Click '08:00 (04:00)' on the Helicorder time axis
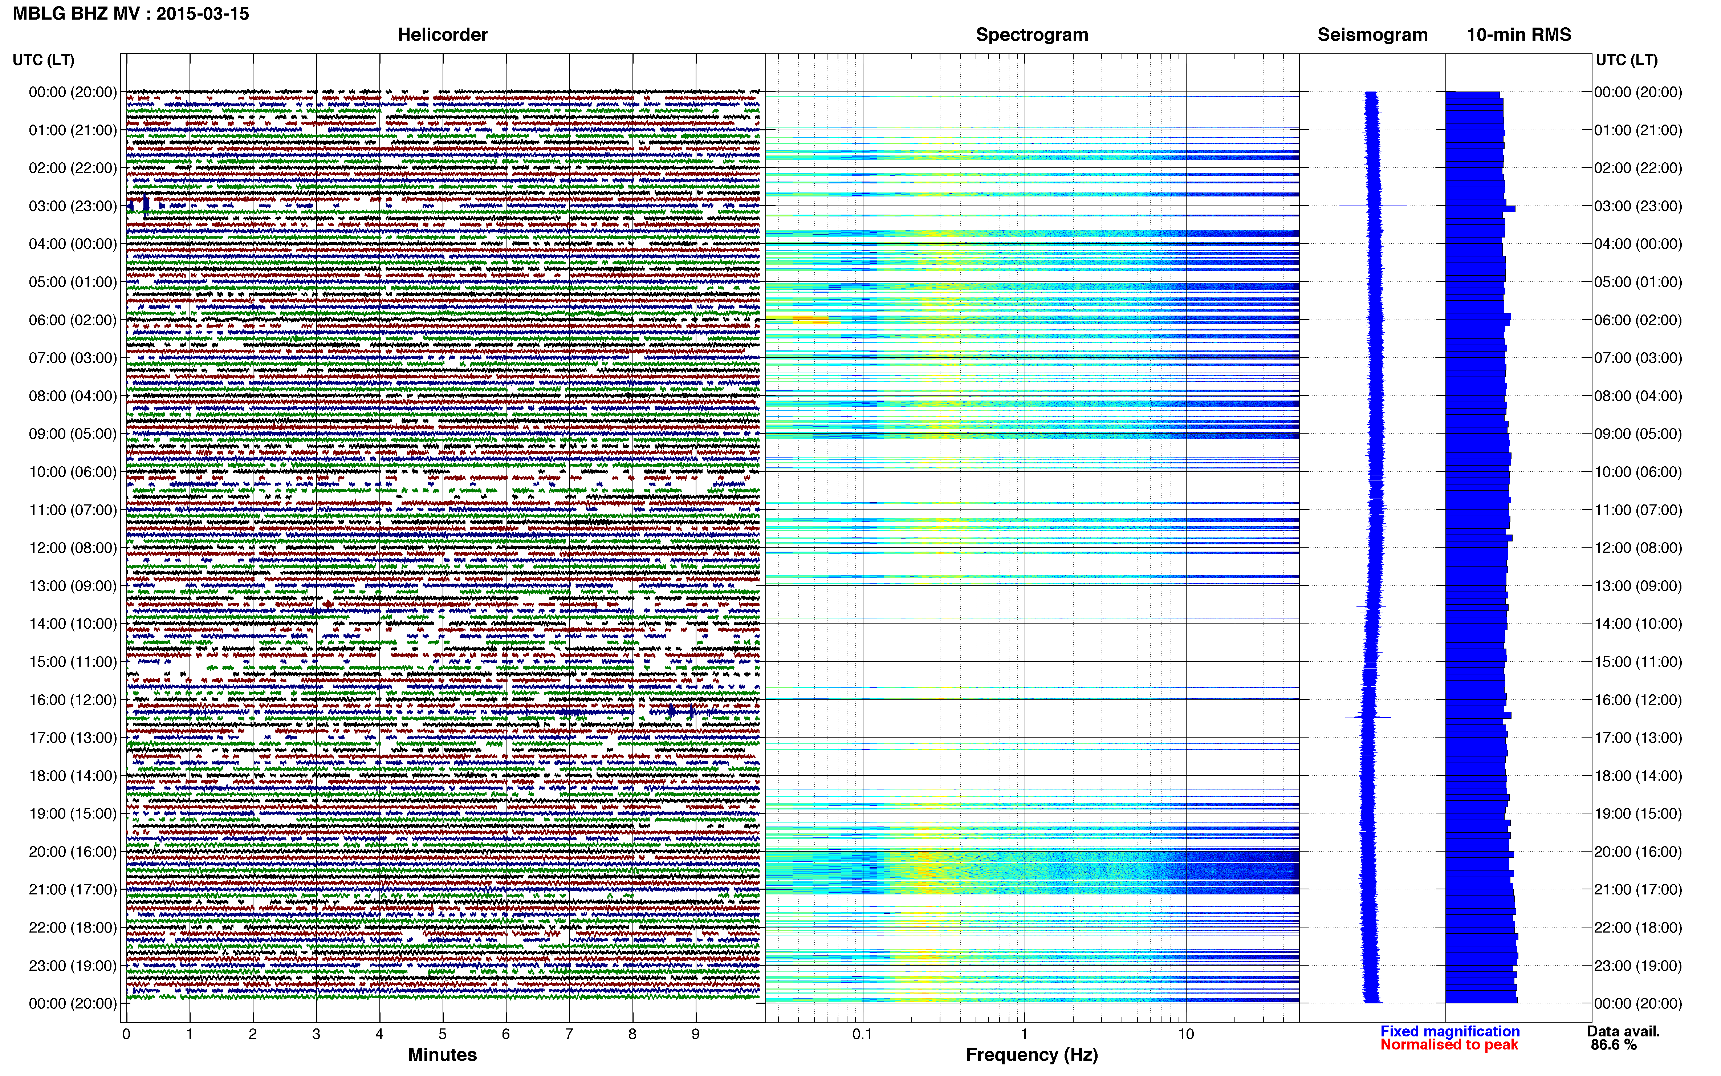The height and width of the screenshot is (1076, 1721). (73, 396)
